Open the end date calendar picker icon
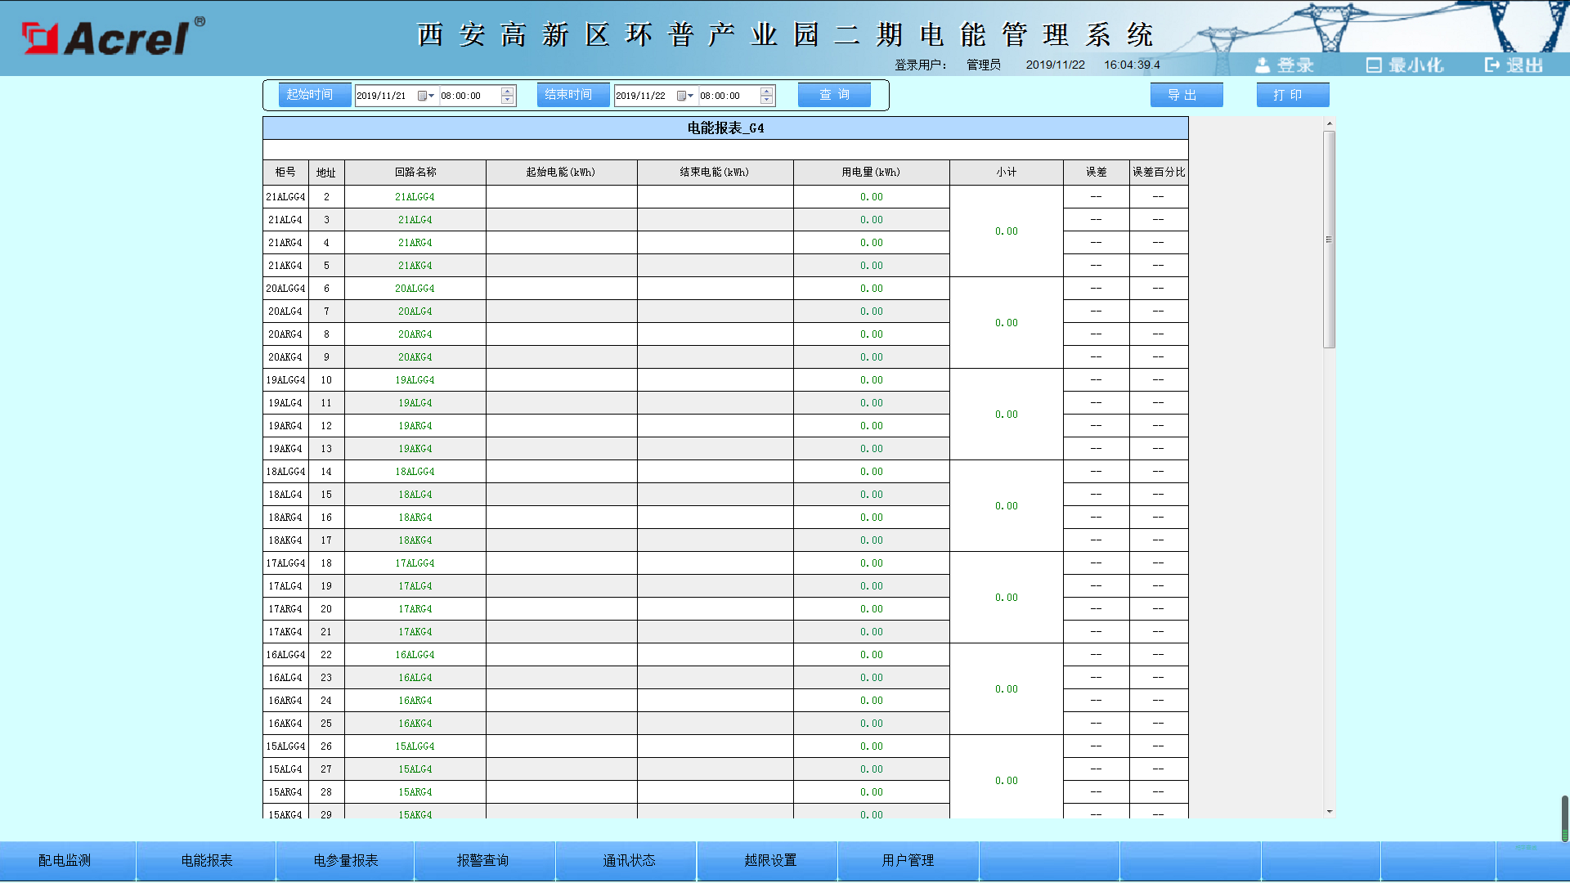The image size is (1570, 883). coord(681,95)
